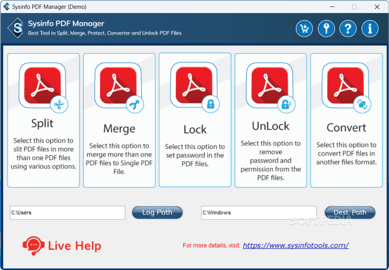Open the sysinfotools.com link

(x=296, y=245)
